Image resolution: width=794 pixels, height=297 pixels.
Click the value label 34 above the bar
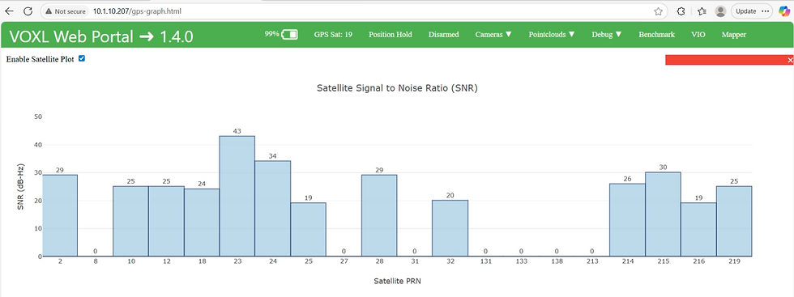(272, 156)
